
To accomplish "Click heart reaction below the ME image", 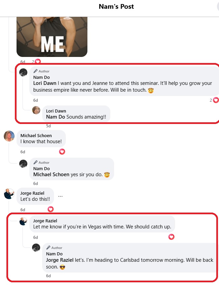I will pos(36,62).
